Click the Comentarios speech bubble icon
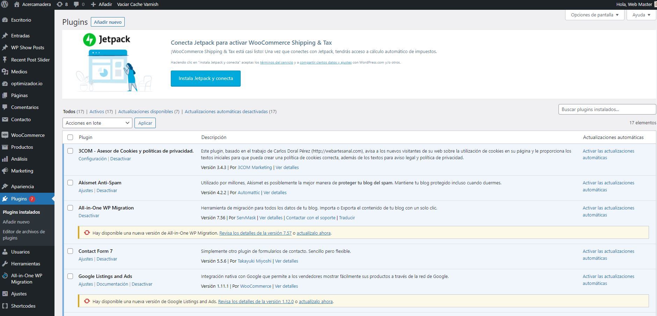Screen dimensions: 657x316 [x=5, y=107]
